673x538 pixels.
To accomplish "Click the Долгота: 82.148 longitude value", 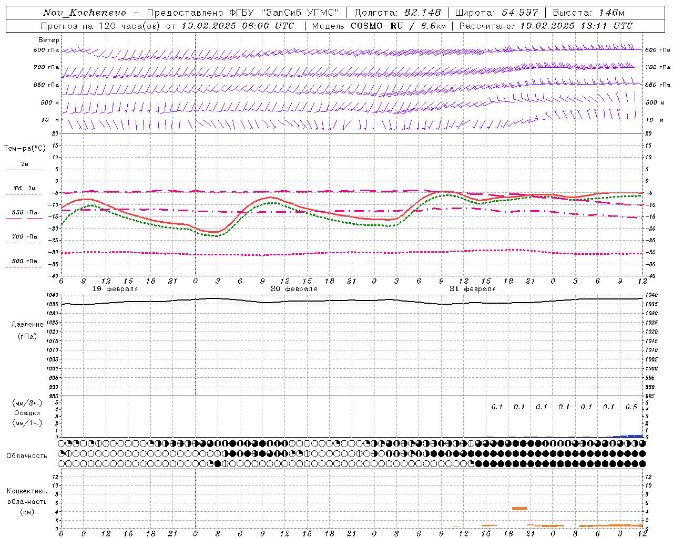I will coord(397,13).
